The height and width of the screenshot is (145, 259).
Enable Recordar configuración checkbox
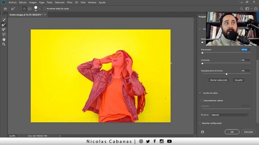pyautogui.click(x=200, y=123)
